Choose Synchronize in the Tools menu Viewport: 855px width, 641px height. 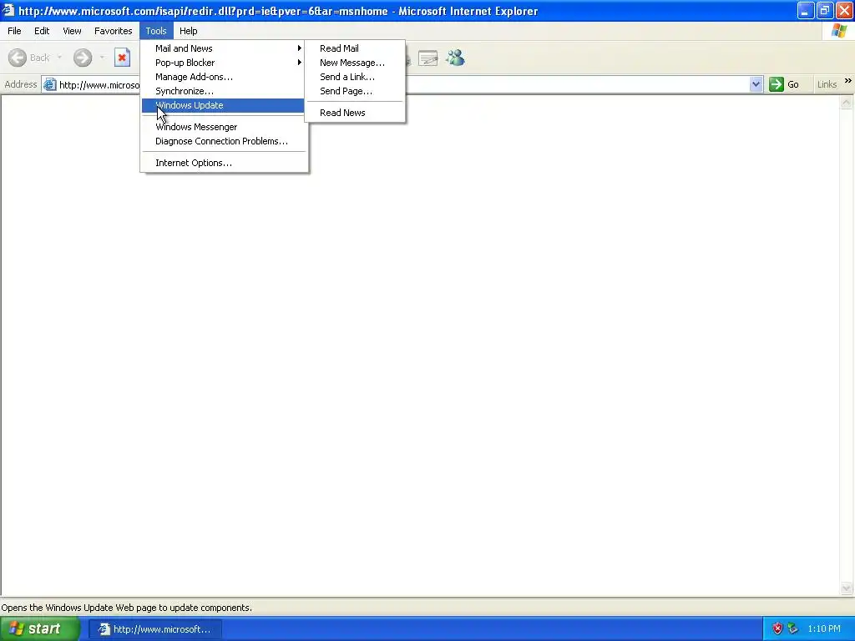pyautogui.click(x=223, y=91)
